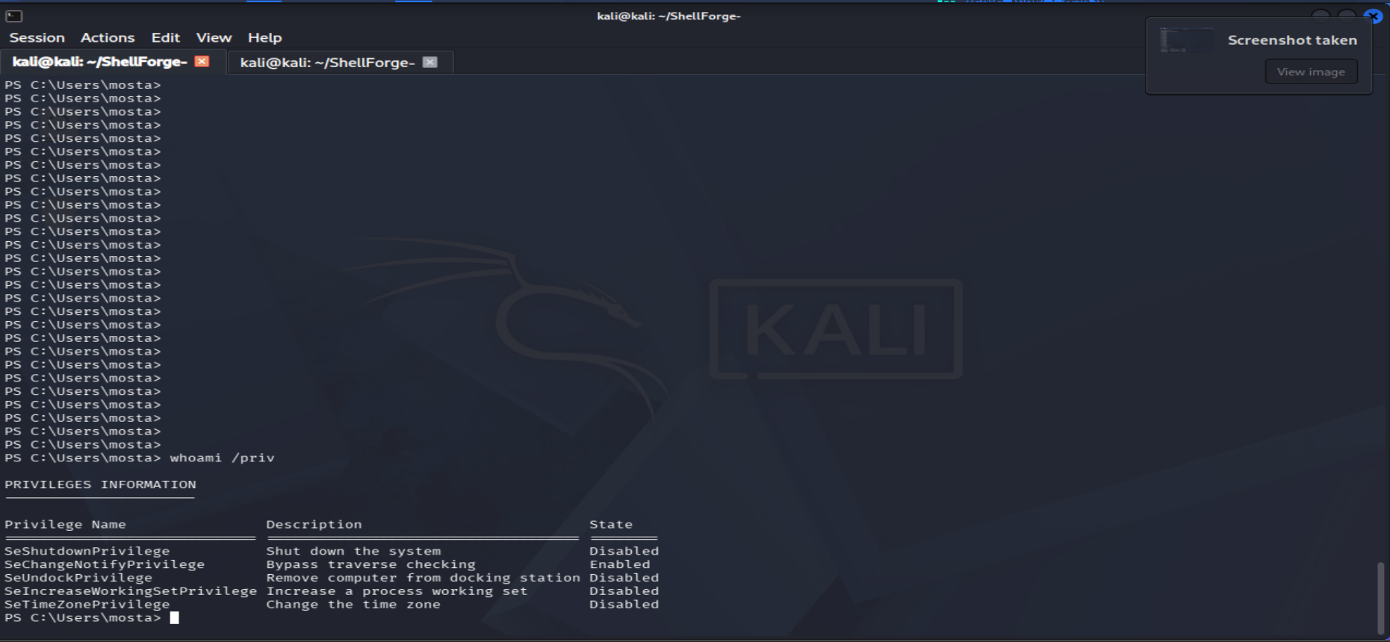The image size is (1390, 642).
Task: Click SeChangeNotifyPrivilege in the output
Action: coord(105,564)
